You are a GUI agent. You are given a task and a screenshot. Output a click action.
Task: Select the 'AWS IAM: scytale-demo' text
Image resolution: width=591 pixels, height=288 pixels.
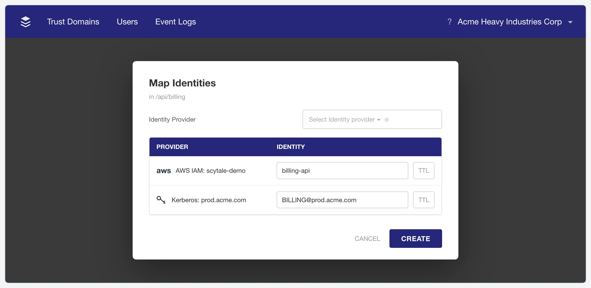pos(211,171)
